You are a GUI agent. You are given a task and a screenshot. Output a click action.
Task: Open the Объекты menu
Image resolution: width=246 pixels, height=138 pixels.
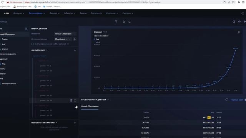pyautogui.click(x=70, y=13)
